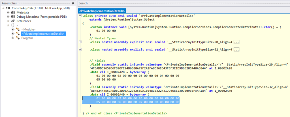The image size is (290, 117).
Task: Click the Debug Metadata icon
Action: point(13,17)
